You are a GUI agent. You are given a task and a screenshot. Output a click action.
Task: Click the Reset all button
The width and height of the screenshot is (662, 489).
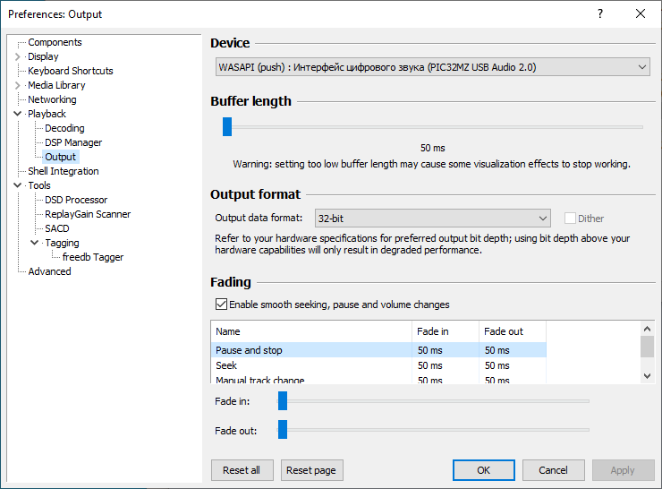242,470
